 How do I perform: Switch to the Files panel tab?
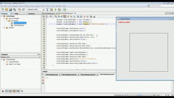pyautogui.click(x=17, y=14)
